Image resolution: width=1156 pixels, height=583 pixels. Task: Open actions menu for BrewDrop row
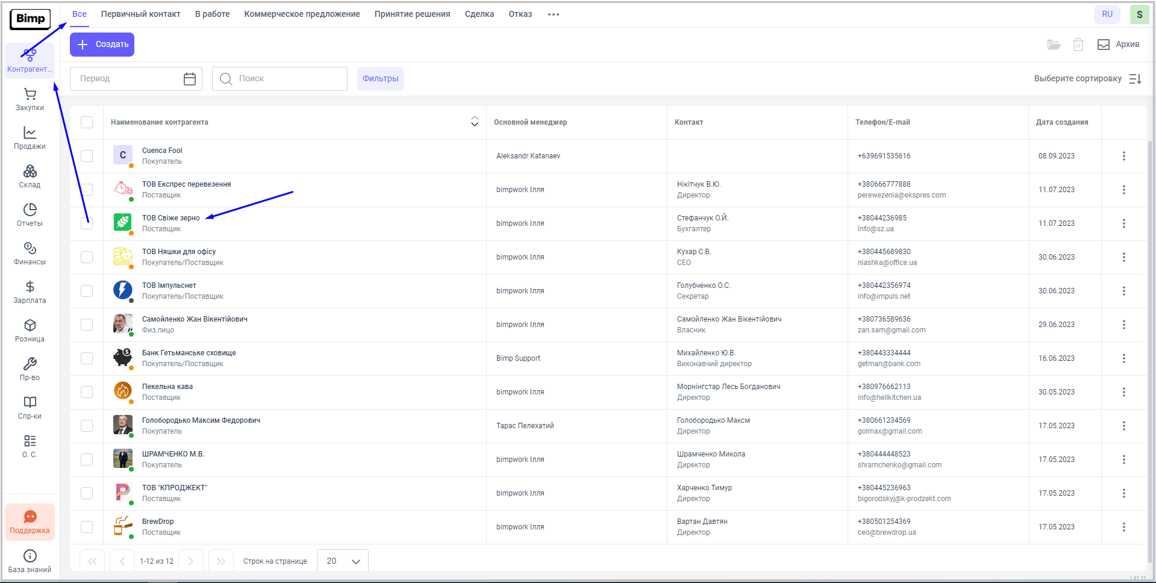(x=1123, y=527)
